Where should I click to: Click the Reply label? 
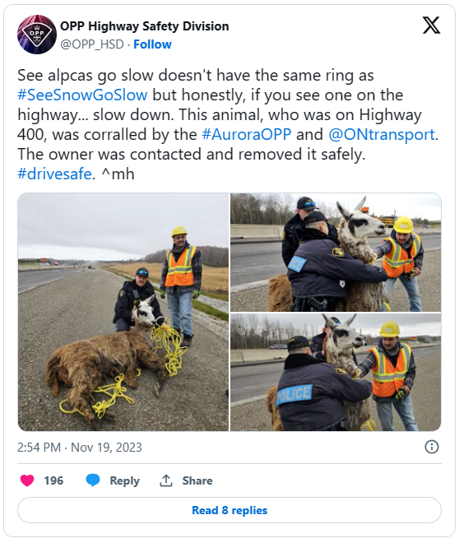click(x=124, y=480)
